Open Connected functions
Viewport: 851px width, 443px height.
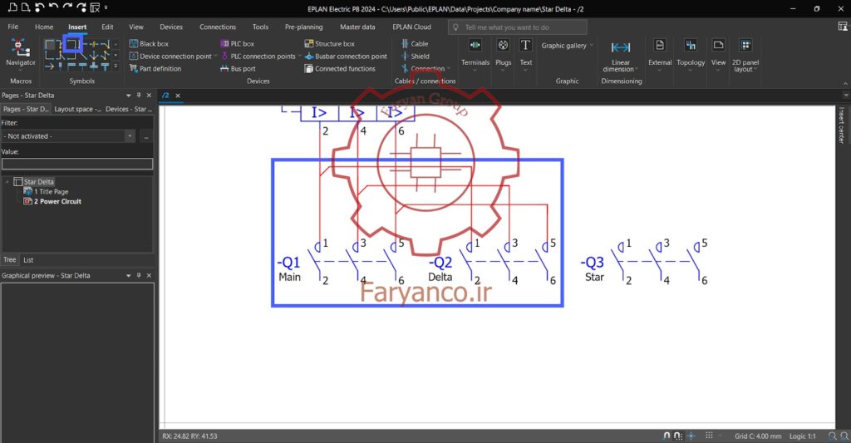340,68
